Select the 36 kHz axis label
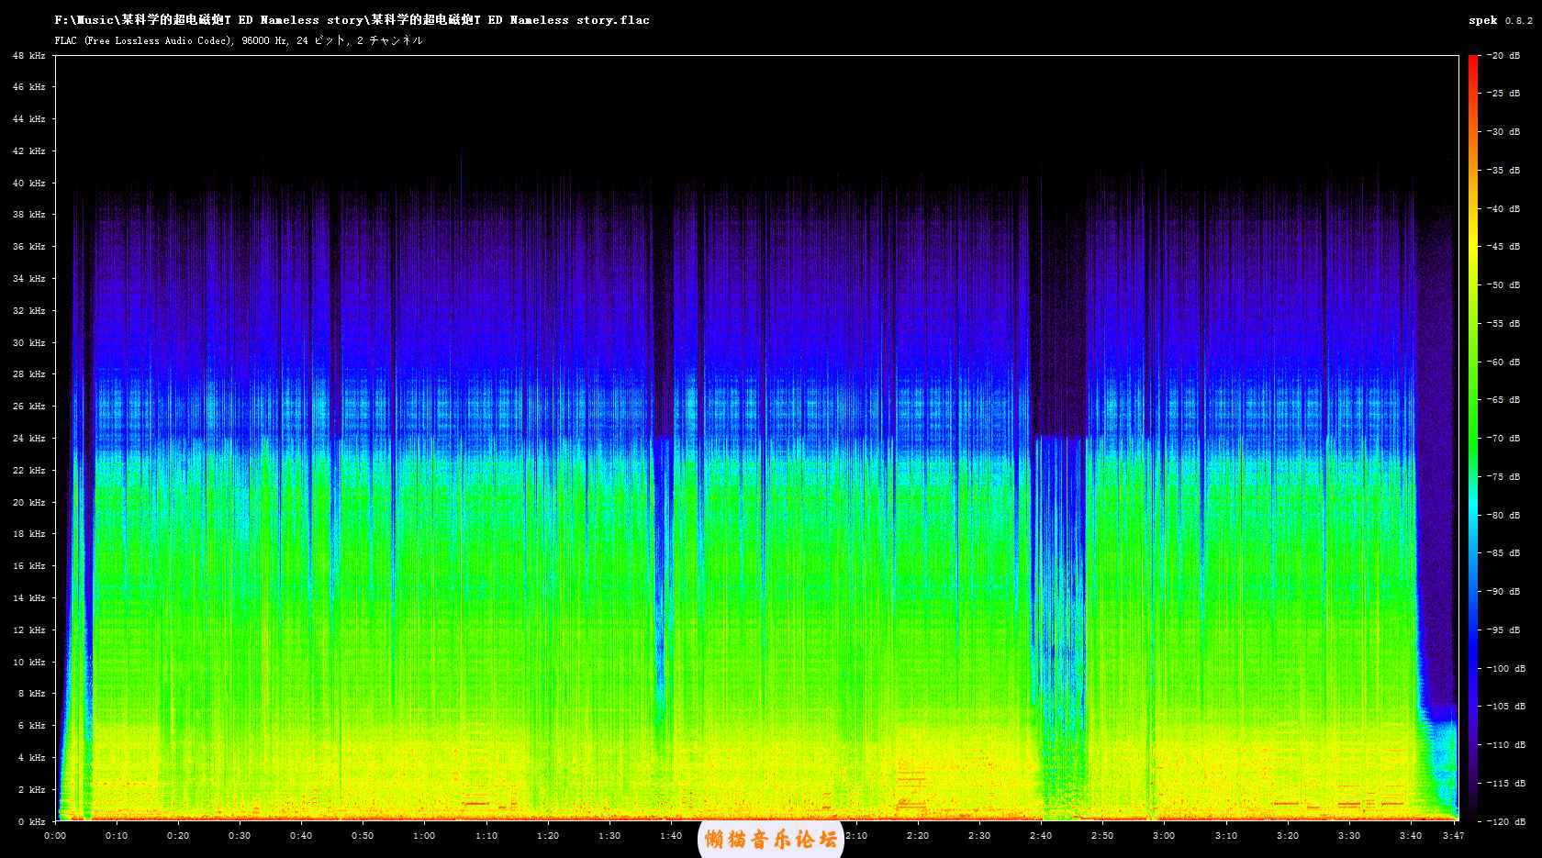The height and width of the screenshot is (858, 1542). [29, 247]
